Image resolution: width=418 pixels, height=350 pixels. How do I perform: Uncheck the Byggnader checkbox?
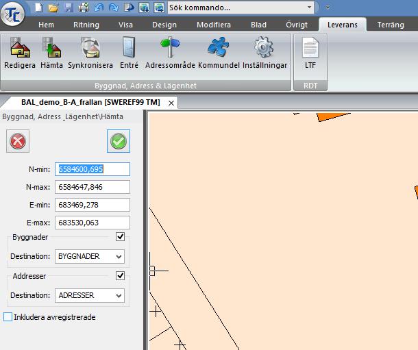pyautogui.click(x=120, y=236)
